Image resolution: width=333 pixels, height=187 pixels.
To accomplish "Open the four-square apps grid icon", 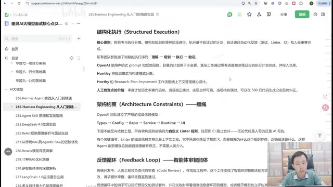I will [x=239, y=15].
